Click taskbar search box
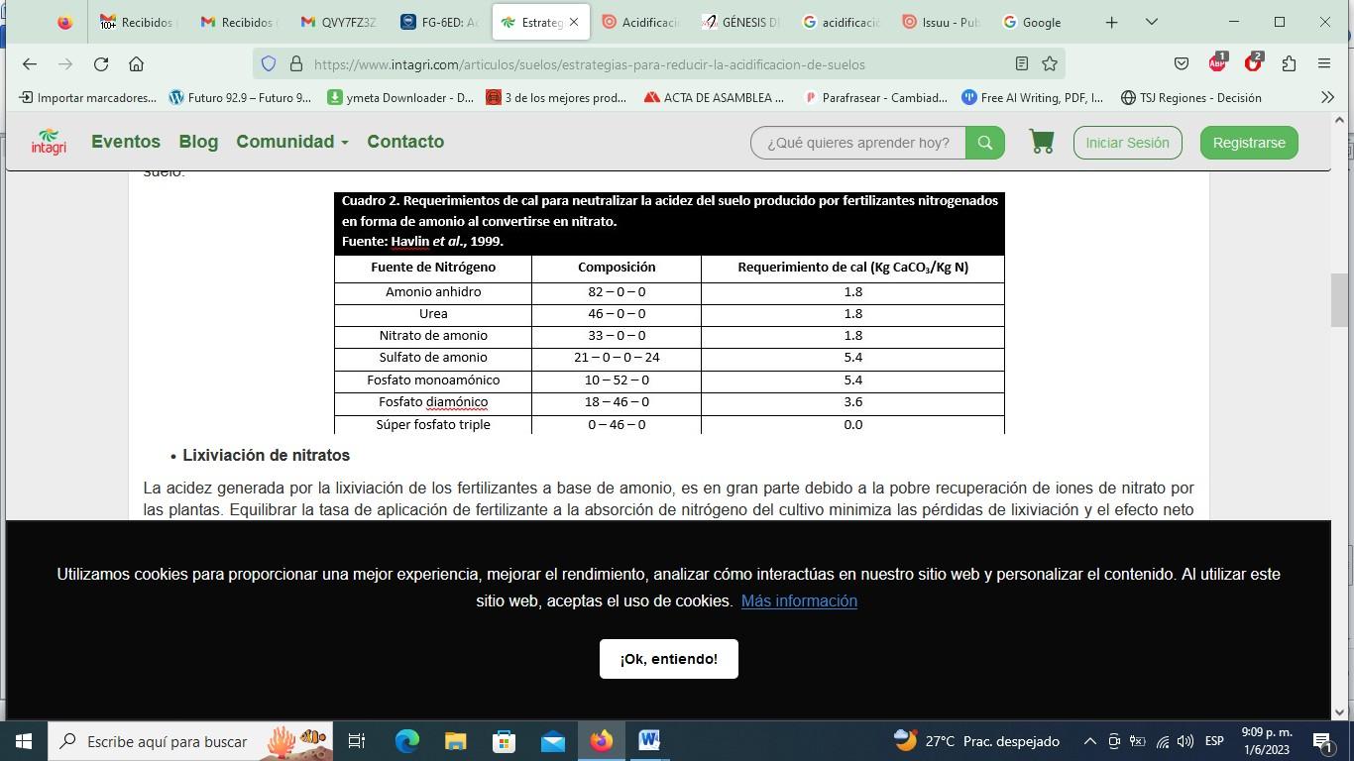 [191, 741]
